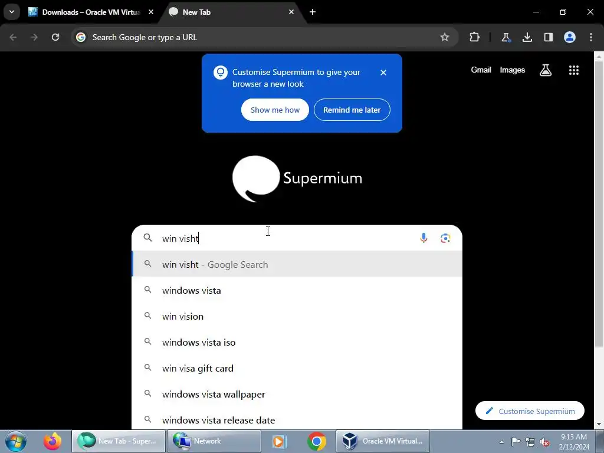The height and width of the screenshot is (453, 604).
Task: Open the Action Center flag icon
Action: point(516,441)
